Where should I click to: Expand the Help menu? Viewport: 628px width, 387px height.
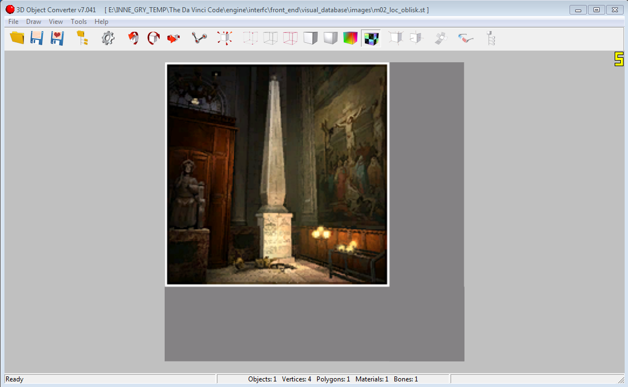point(101,22)
